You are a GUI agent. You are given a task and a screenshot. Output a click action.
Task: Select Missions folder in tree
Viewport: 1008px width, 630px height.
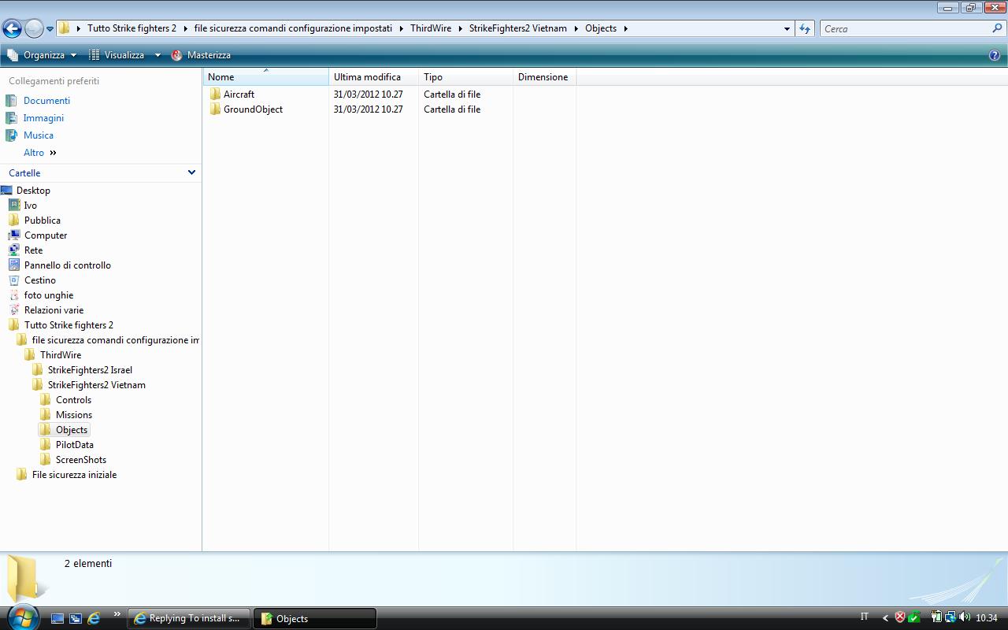coord(73,415)
